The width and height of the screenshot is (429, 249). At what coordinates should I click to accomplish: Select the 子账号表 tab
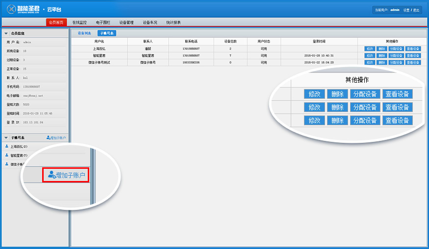[x=106, y=33]
